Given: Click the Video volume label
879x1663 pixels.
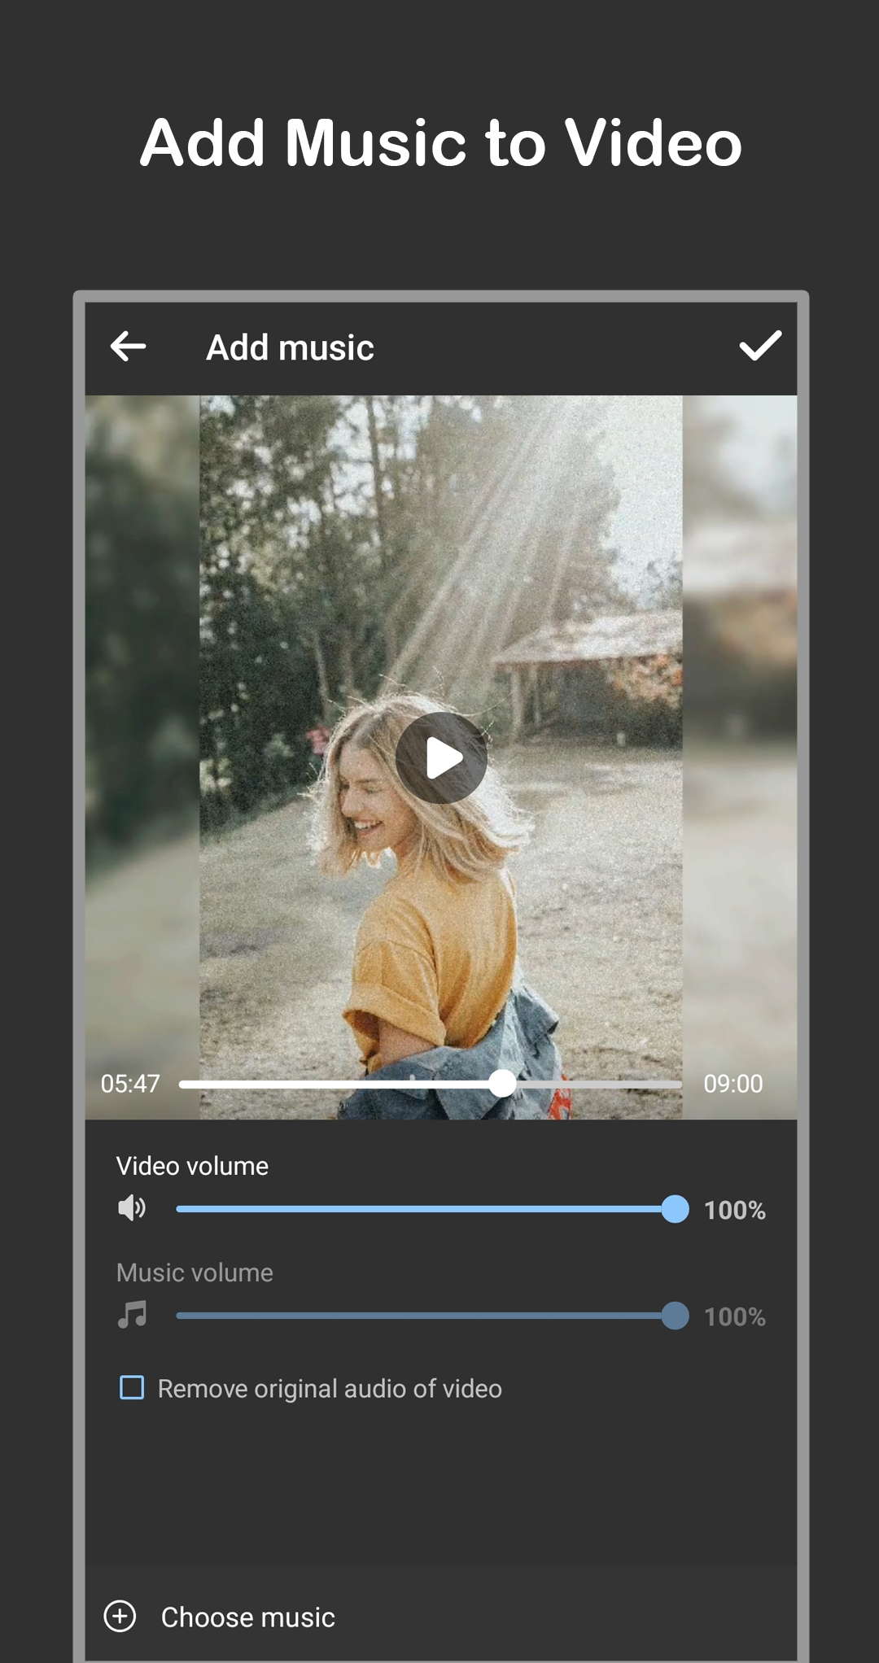Looking at the screenshot, I should point(192,1166).
